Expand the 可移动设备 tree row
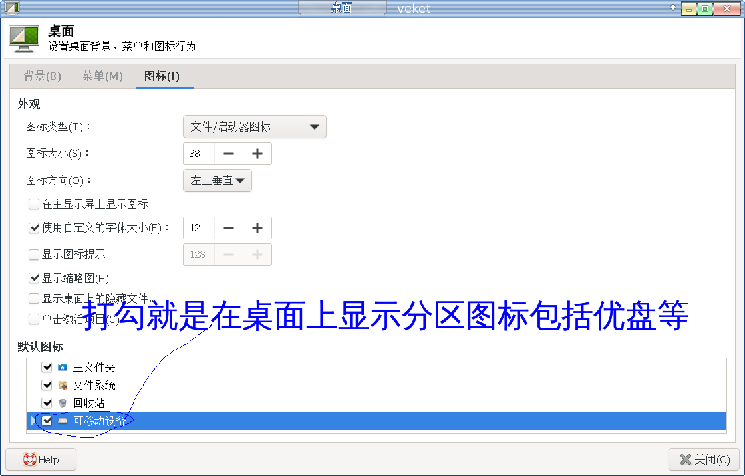Viewport: 745px width, 476px height. 33,421
